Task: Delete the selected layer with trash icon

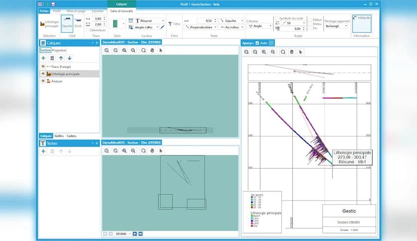Action: pos(52,58)
